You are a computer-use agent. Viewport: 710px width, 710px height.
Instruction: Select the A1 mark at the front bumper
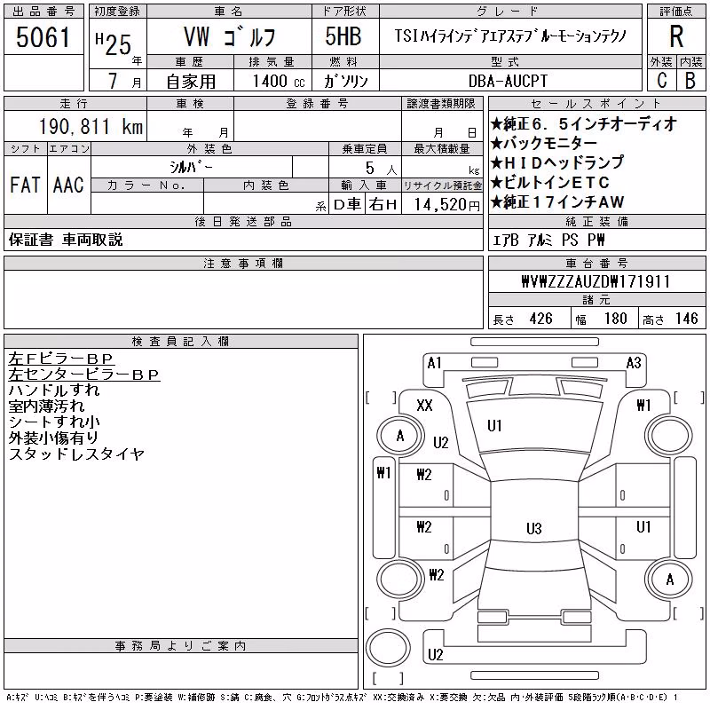pos(434,363)
